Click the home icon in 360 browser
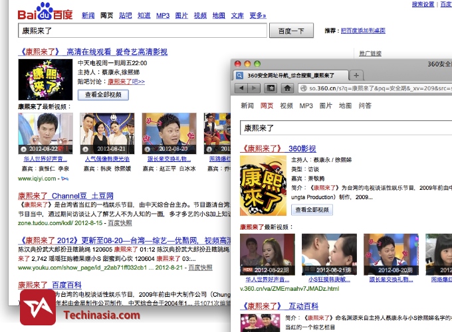The width and height of the screenshot is (452, 332). [287, 88]
